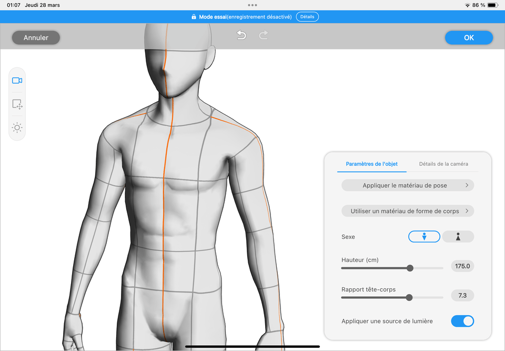Viewport: 505px width, 351px height.
Task: Select the male body type
Action: pyautogui.click(x=424, y=237)
